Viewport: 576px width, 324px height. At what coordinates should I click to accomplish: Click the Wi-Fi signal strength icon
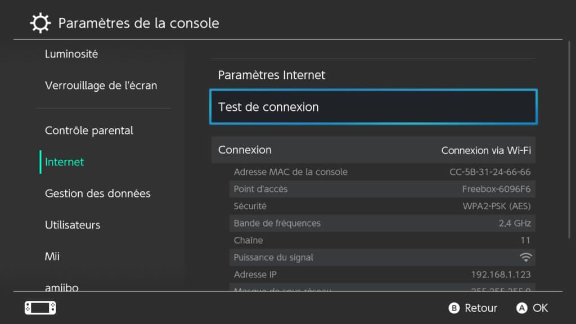pyautogui.click(x=526, y=258)
